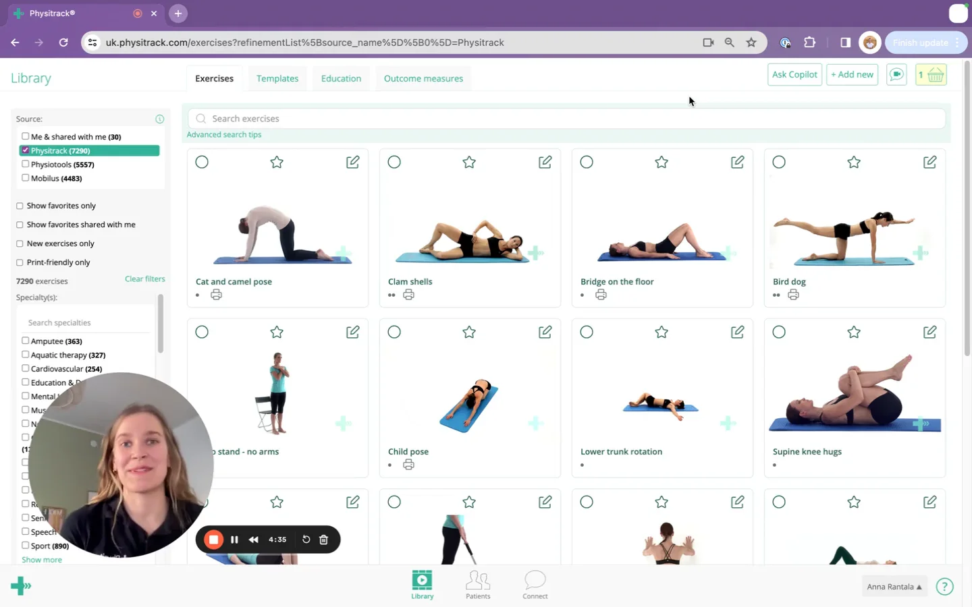Image resolution: width=972 pixels, height=607 pixels.
Task: Pause the screen recording
Action: coord(234,540)
